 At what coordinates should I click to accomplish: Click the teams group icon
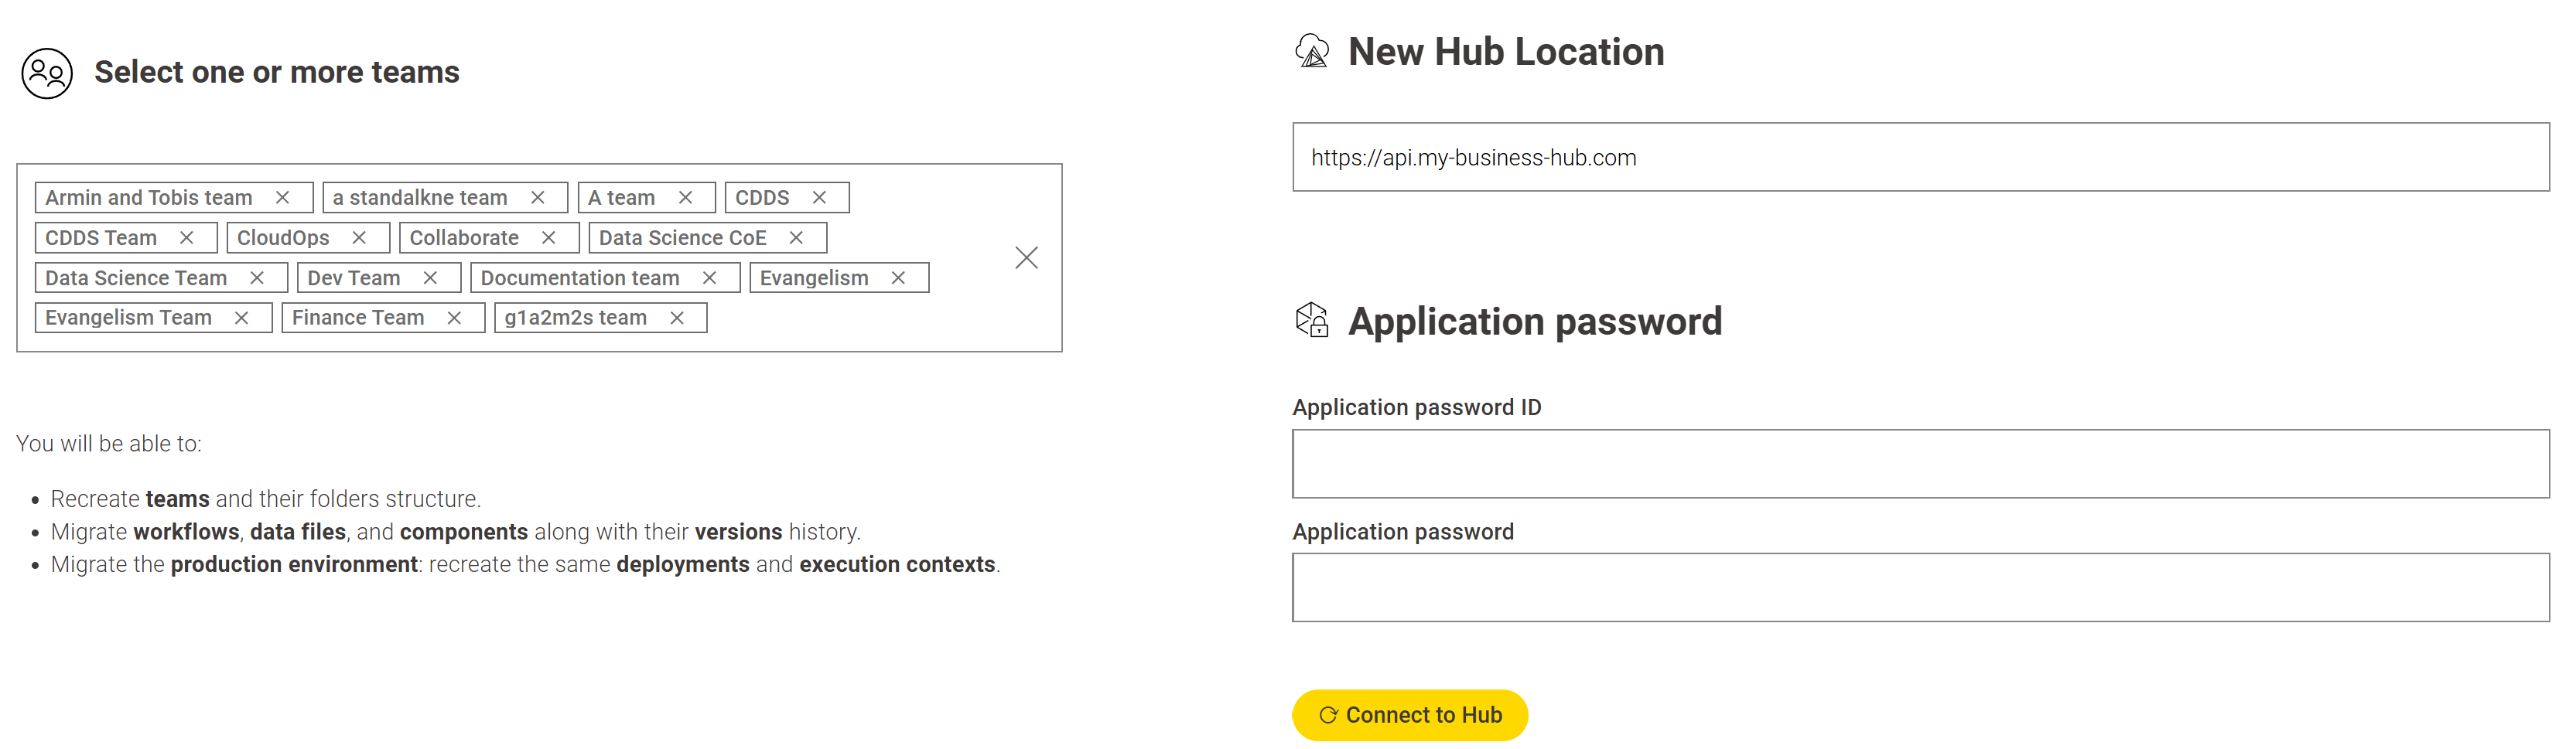[47, 73]
